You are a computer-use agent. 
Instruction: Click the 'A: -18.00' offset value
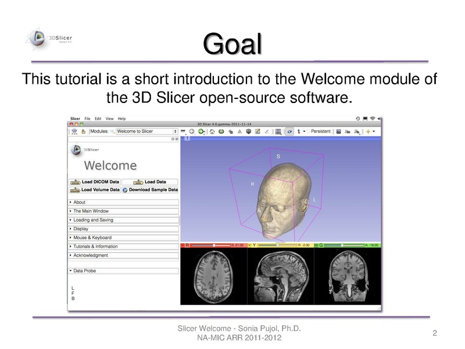(x=372, y=245)
